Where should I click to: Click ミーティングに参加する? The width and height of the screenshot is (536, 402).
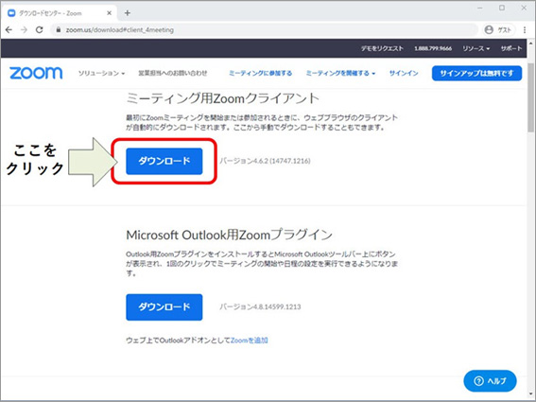tap(261, 73)
